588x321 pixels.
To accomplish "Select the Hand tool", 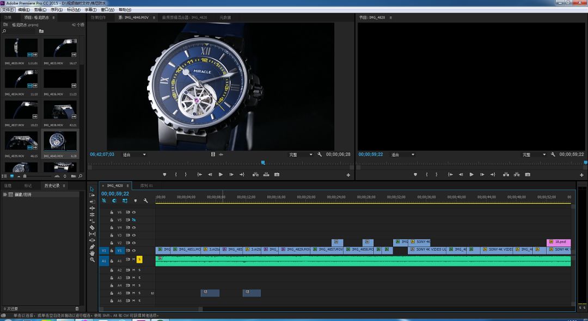I will (x=92, y=254).
